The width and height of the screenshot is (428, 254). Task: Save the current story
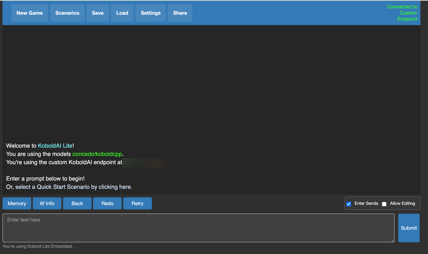[x=98, y=13]
